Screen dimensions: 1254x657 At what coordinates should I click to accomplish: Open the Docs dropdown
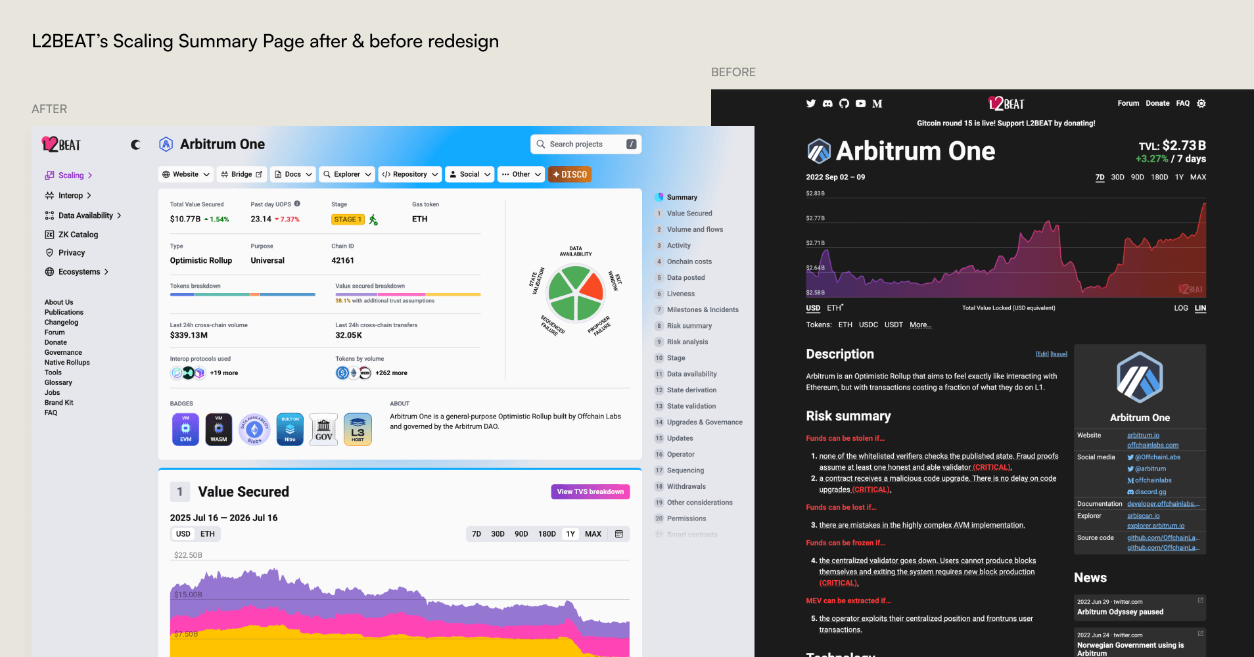293,174
